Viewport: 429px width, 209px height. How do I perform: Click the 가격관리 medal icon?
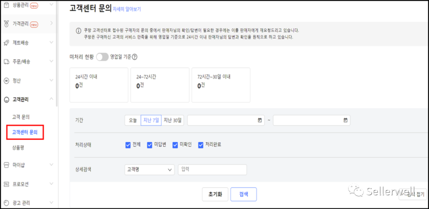(6, 24)
